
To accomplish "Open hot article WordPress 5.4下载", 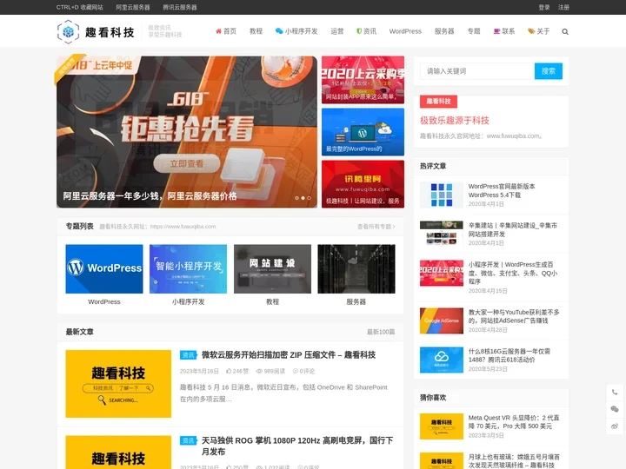I will (502, 190).
